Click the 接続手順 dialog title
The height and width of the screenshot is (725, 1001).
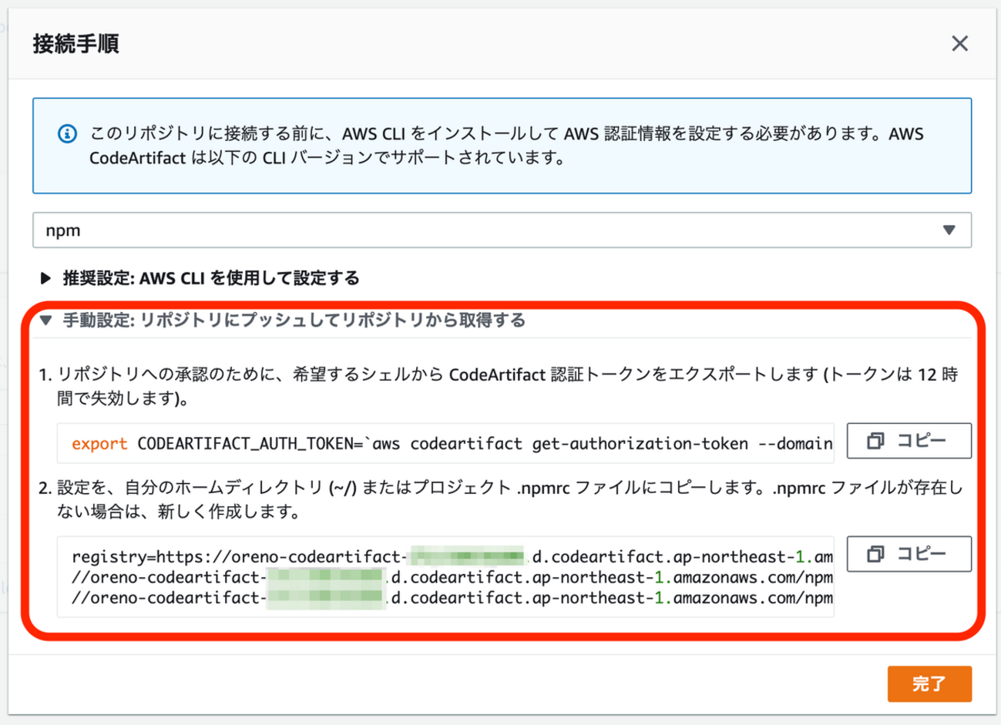(76, 44)
